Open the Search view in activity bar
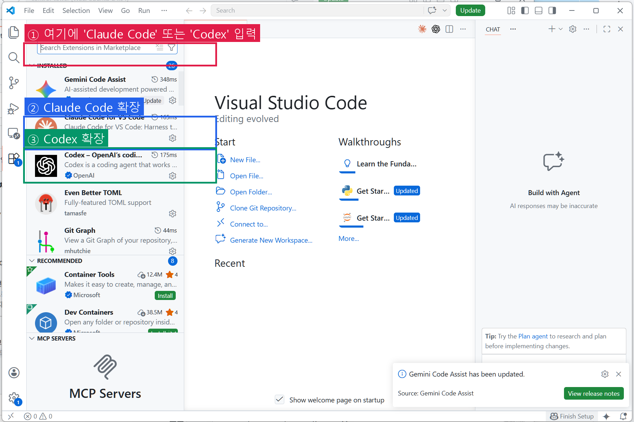634x422 pixels. click(x=14, y=57)
